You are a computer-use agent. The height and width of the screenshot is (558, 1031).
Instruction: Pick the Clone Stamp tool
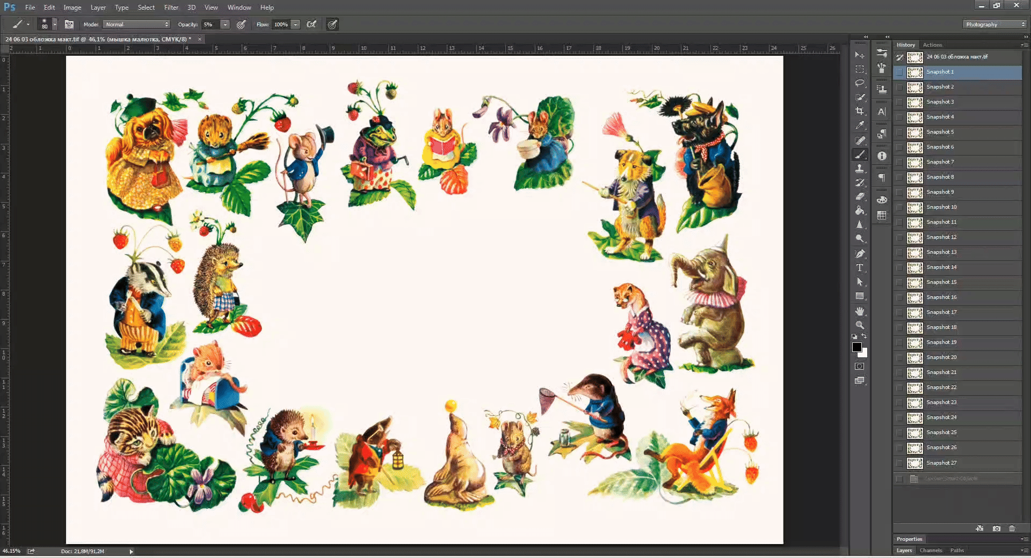860,168
